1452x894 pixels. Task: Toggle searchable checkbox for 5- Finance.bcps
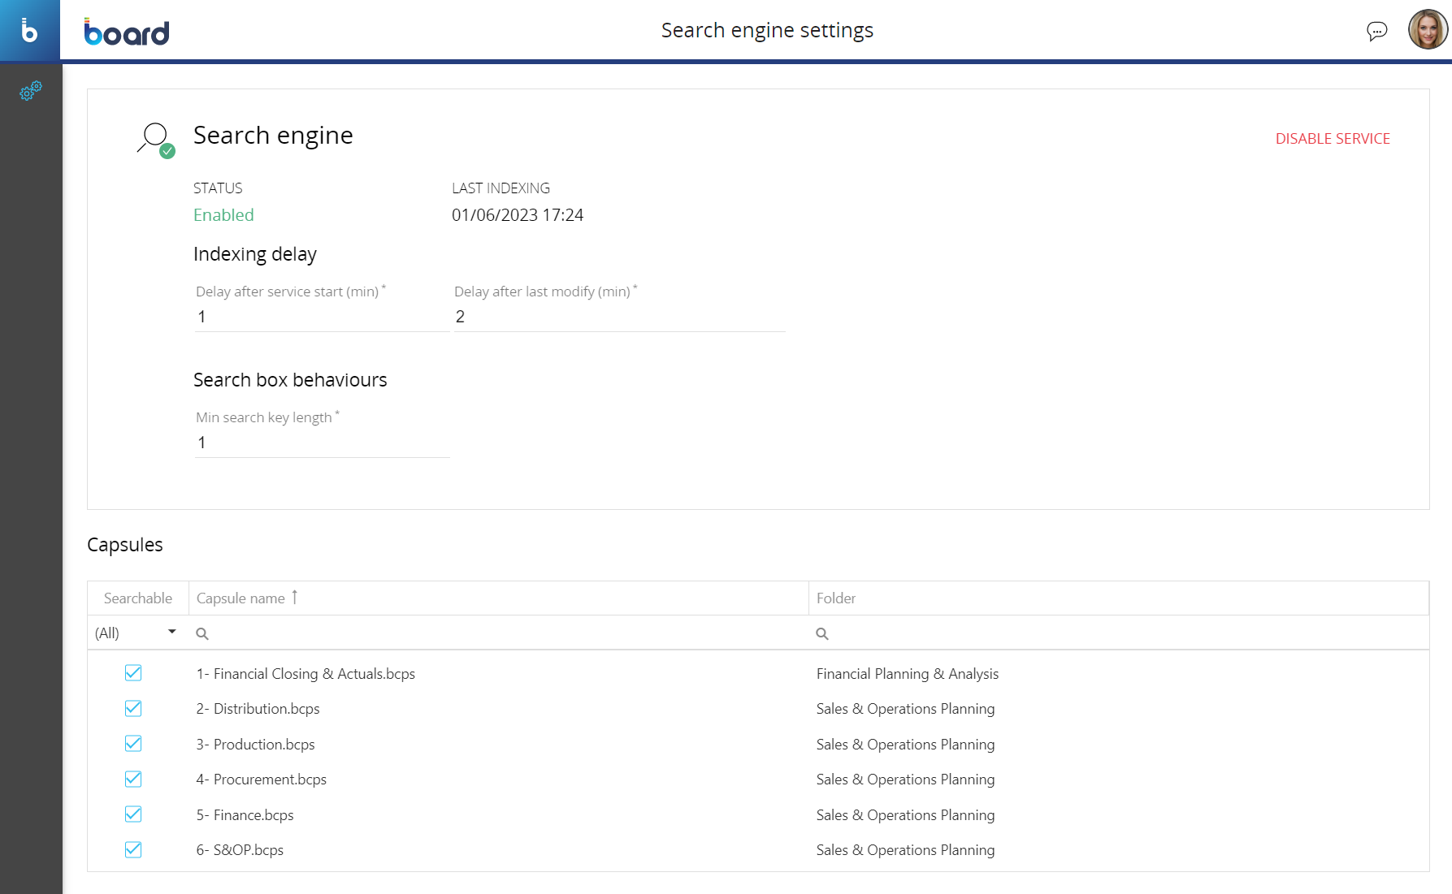(x=133, y=814)
